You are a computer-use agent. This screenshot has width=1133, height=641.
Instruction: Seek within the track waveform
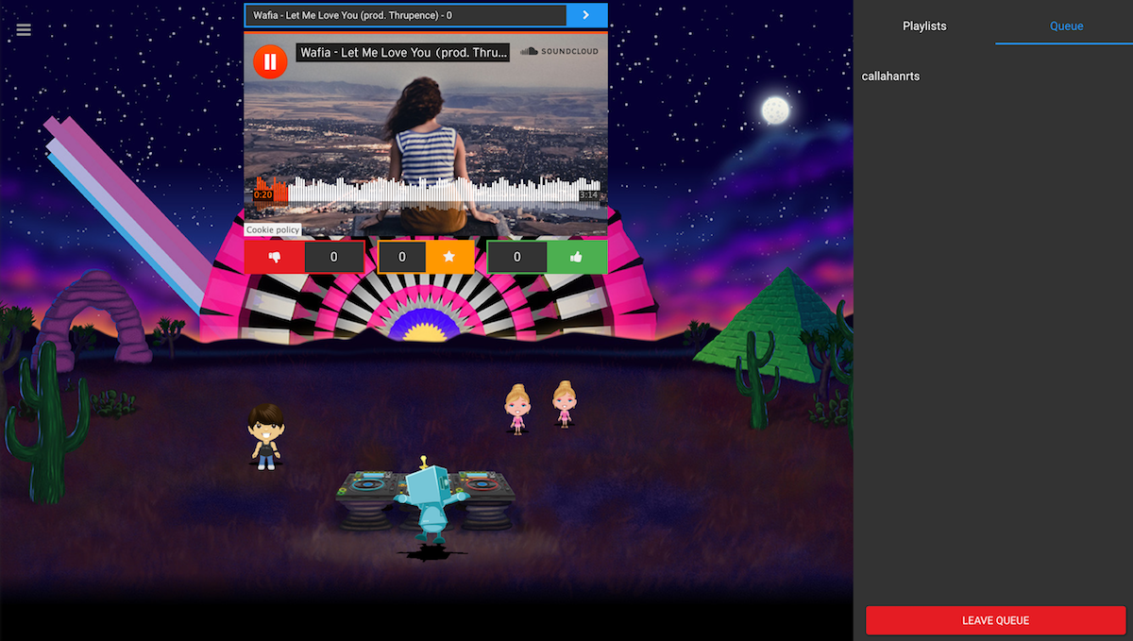click(x=427, y=191)
